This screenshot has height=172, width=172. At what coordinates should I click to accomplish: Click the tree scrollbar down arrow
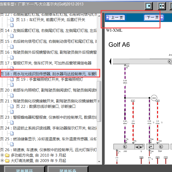[99, 161]
